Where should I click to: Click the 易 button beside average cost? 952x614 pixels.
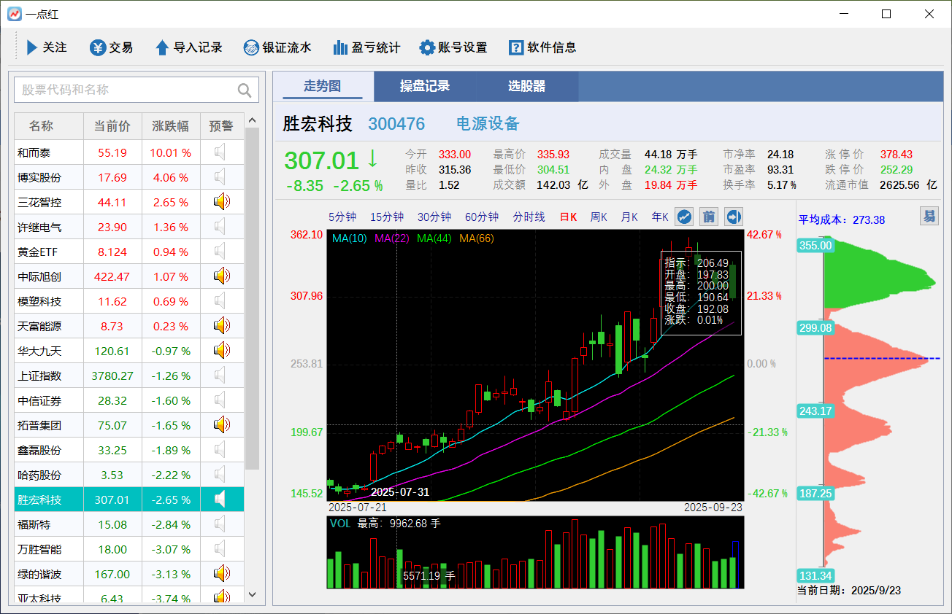tap(929, 216)
